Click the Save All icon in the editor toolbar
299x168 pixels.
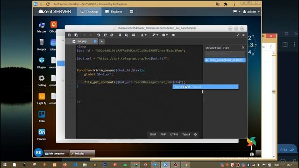(76, 35)
